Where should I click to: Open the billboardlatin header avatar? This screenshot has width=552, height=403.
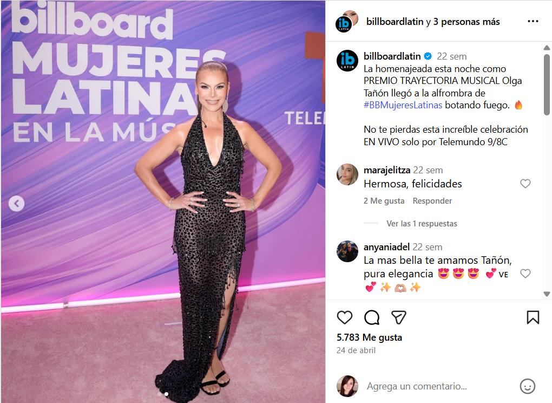(x=344, y=24)
